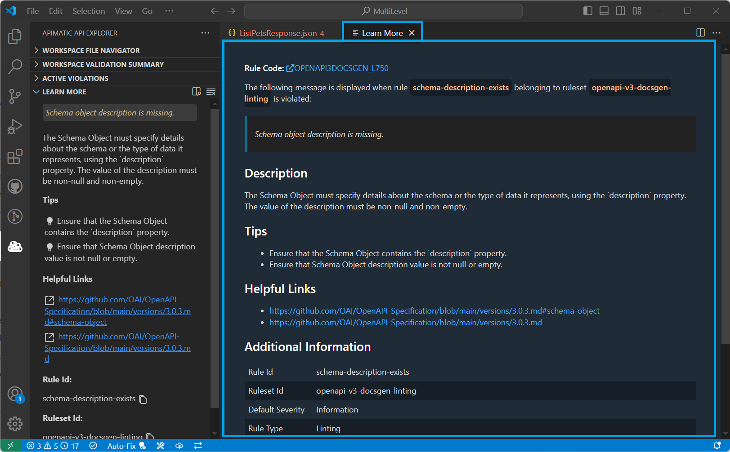730x452 pixels.
Task: Expand the Workspace File Navigator section
Action: tap(125, 50)
